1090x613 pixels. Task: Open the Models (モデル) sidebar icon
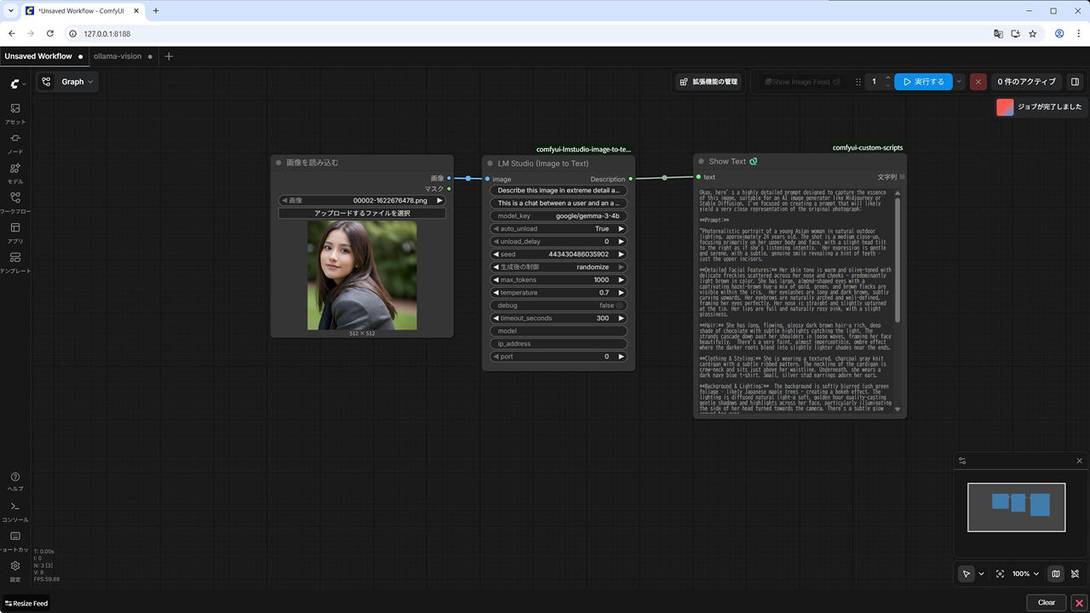point(15,169)
